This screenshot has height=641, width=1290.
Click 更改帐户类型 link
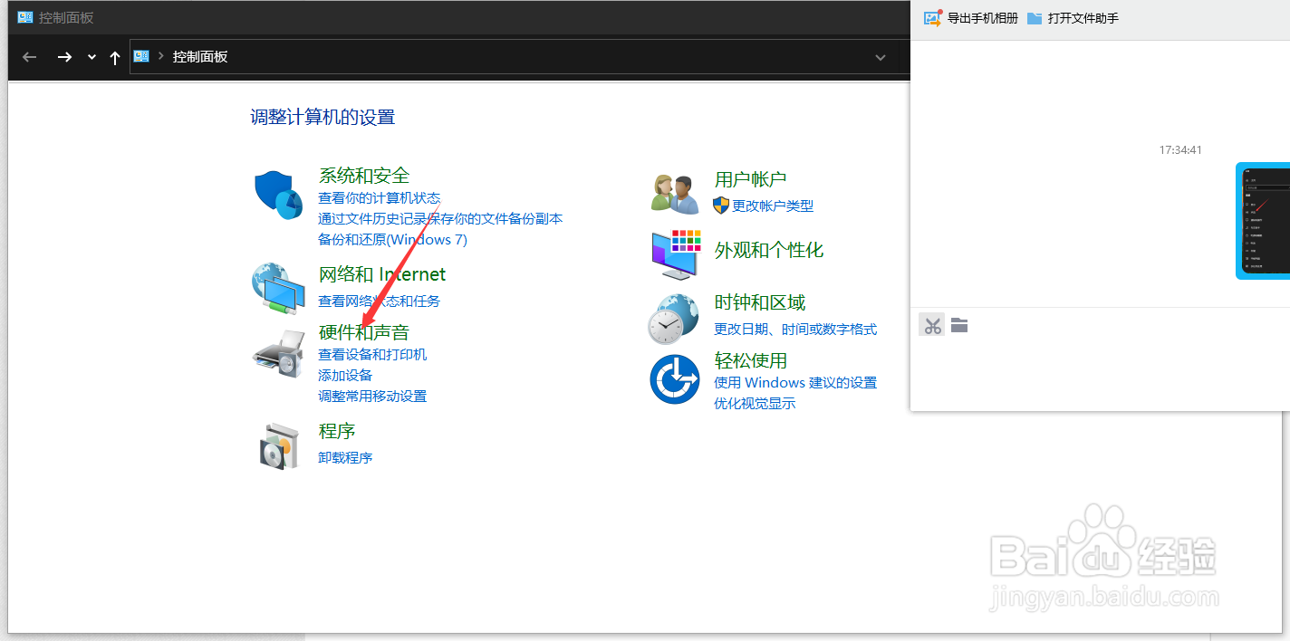[773, 206]
